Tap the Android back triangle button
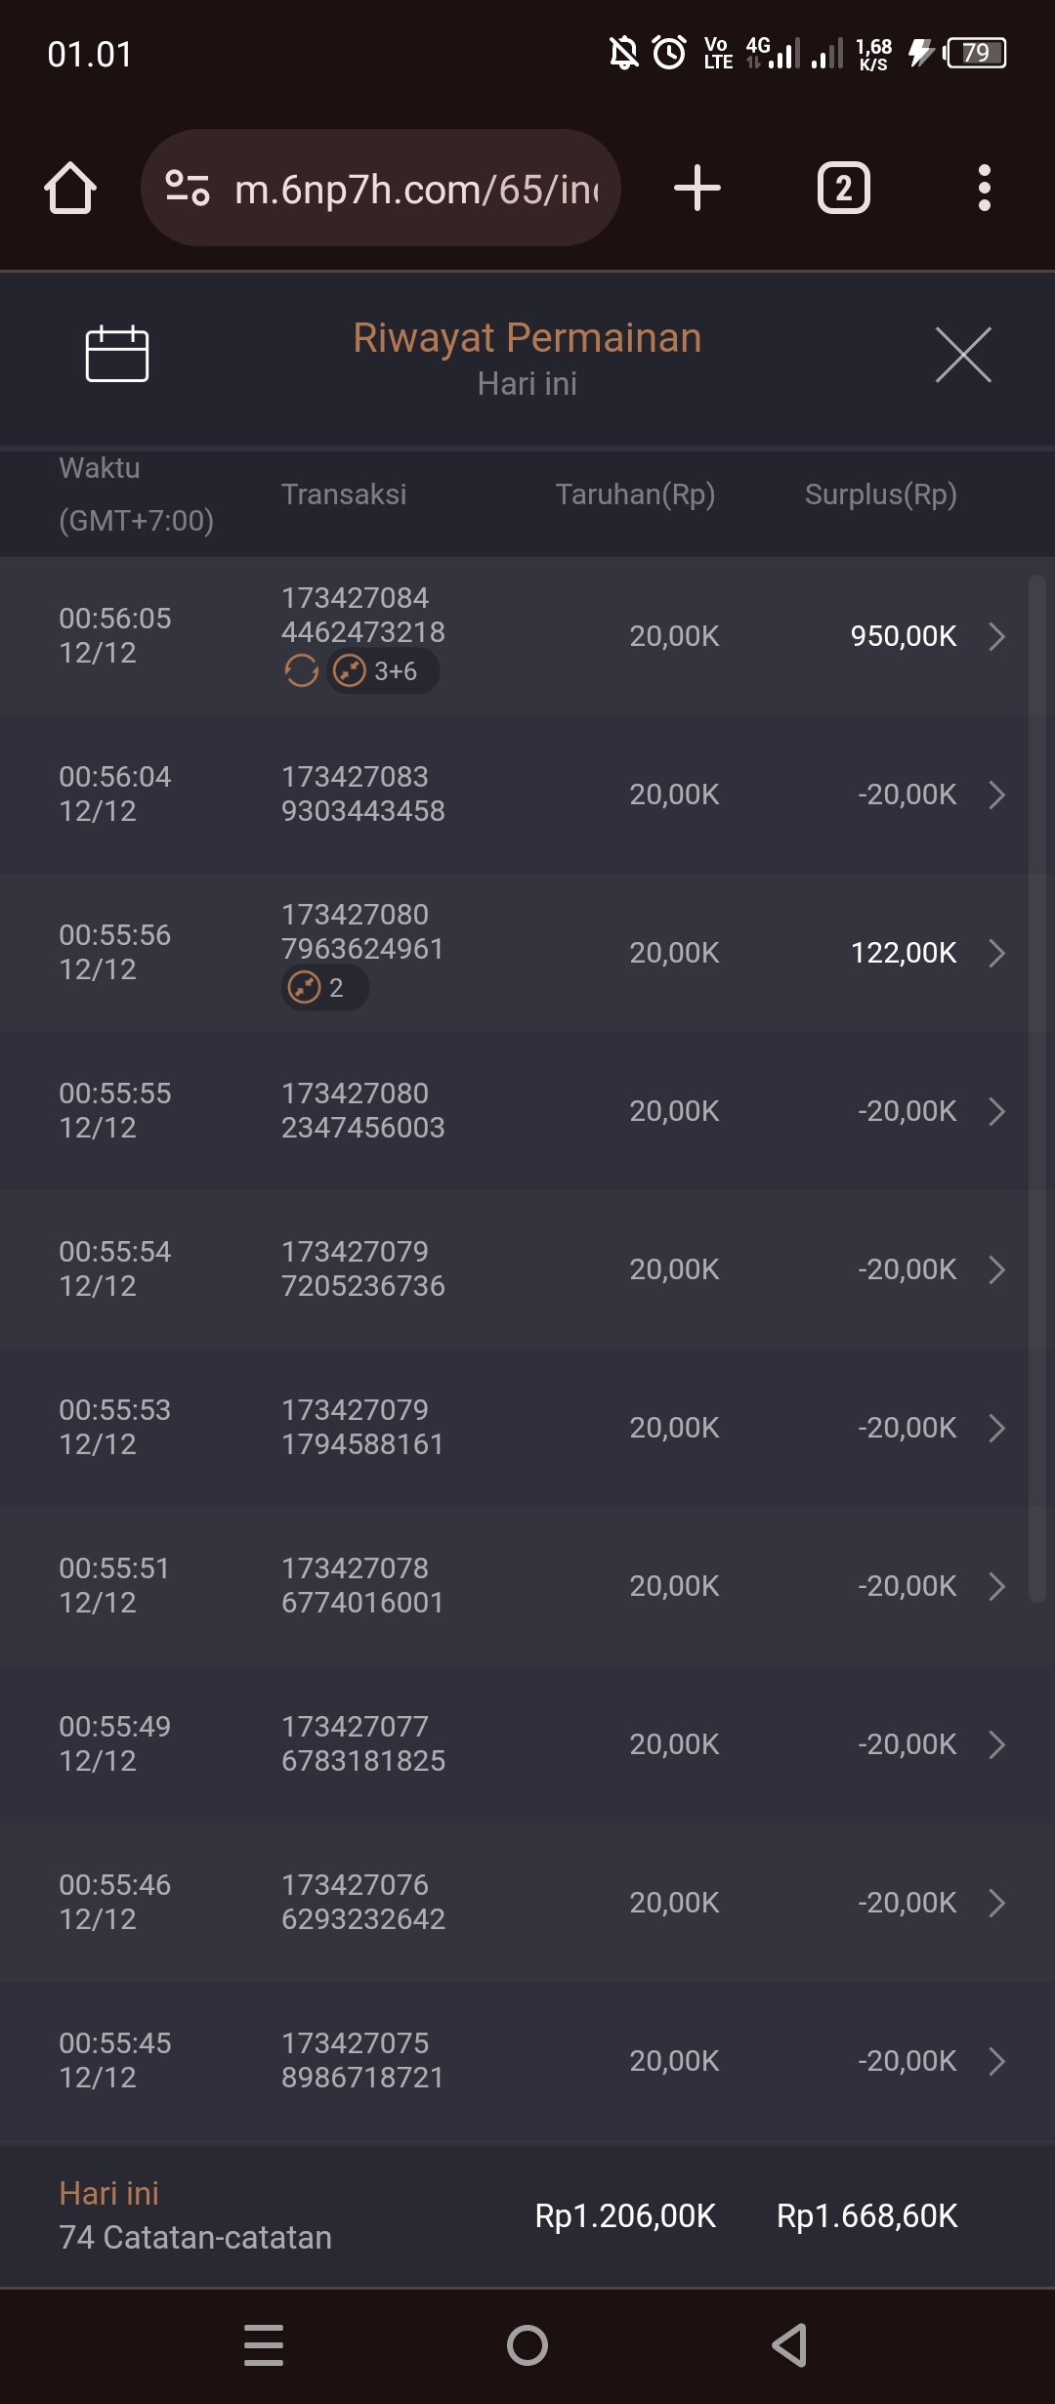 pos(789,2345)
